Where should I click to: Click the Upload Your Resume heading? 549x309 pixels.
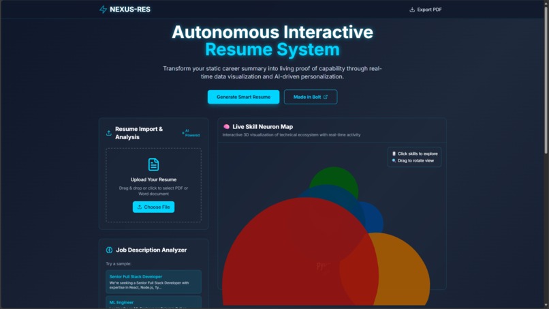(153, 179)
